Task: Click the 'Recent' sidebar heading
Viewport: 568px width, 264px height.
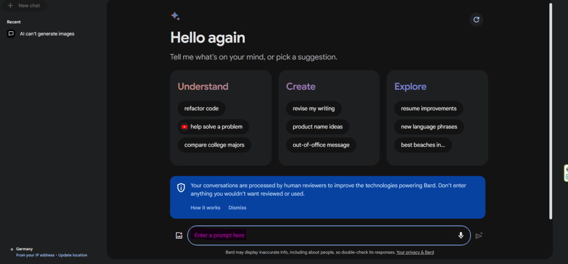Action: coord(14,22)
